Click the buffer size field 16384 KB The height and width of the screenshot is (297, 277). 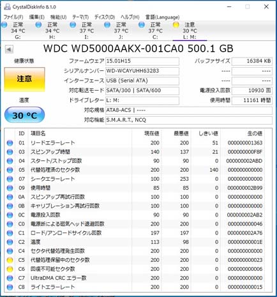click(x=252, y=61)
